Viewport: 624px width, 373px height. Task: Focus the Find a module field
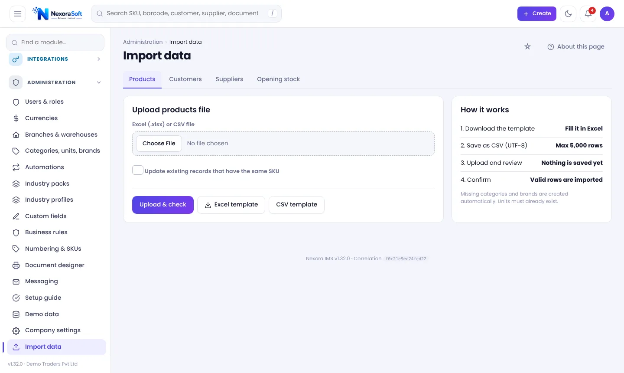55,43
